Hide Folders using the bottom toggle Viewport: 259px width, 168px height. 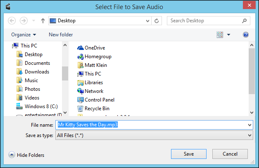26,155
